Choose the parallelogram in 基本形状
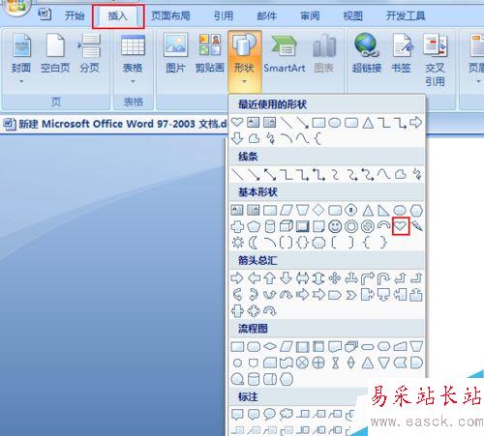Viewport: 484px width, 436px height. pos(286,211)
